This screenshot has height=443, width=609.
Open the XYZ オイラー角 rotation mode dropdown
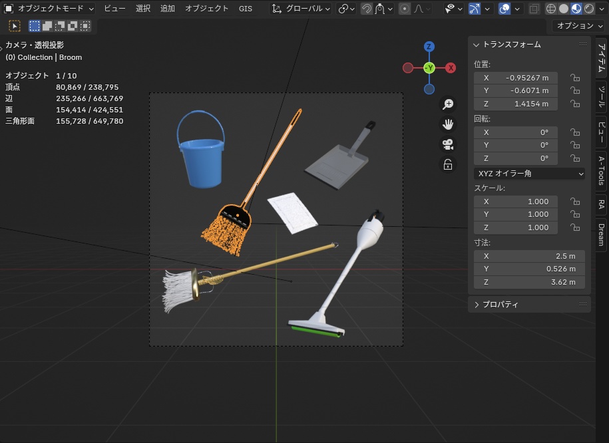pos(529,174)
